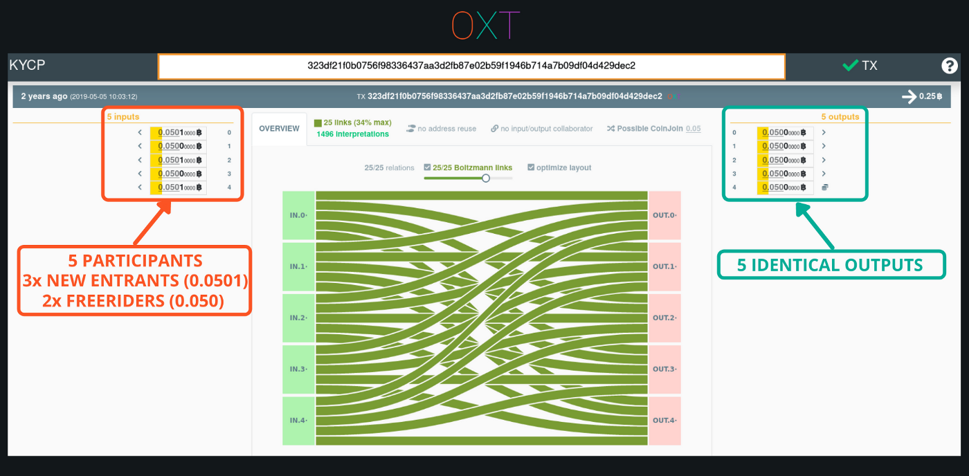Click input 0 amount 0.0501
Screen dimensions: 969x476
pos(179,132)
